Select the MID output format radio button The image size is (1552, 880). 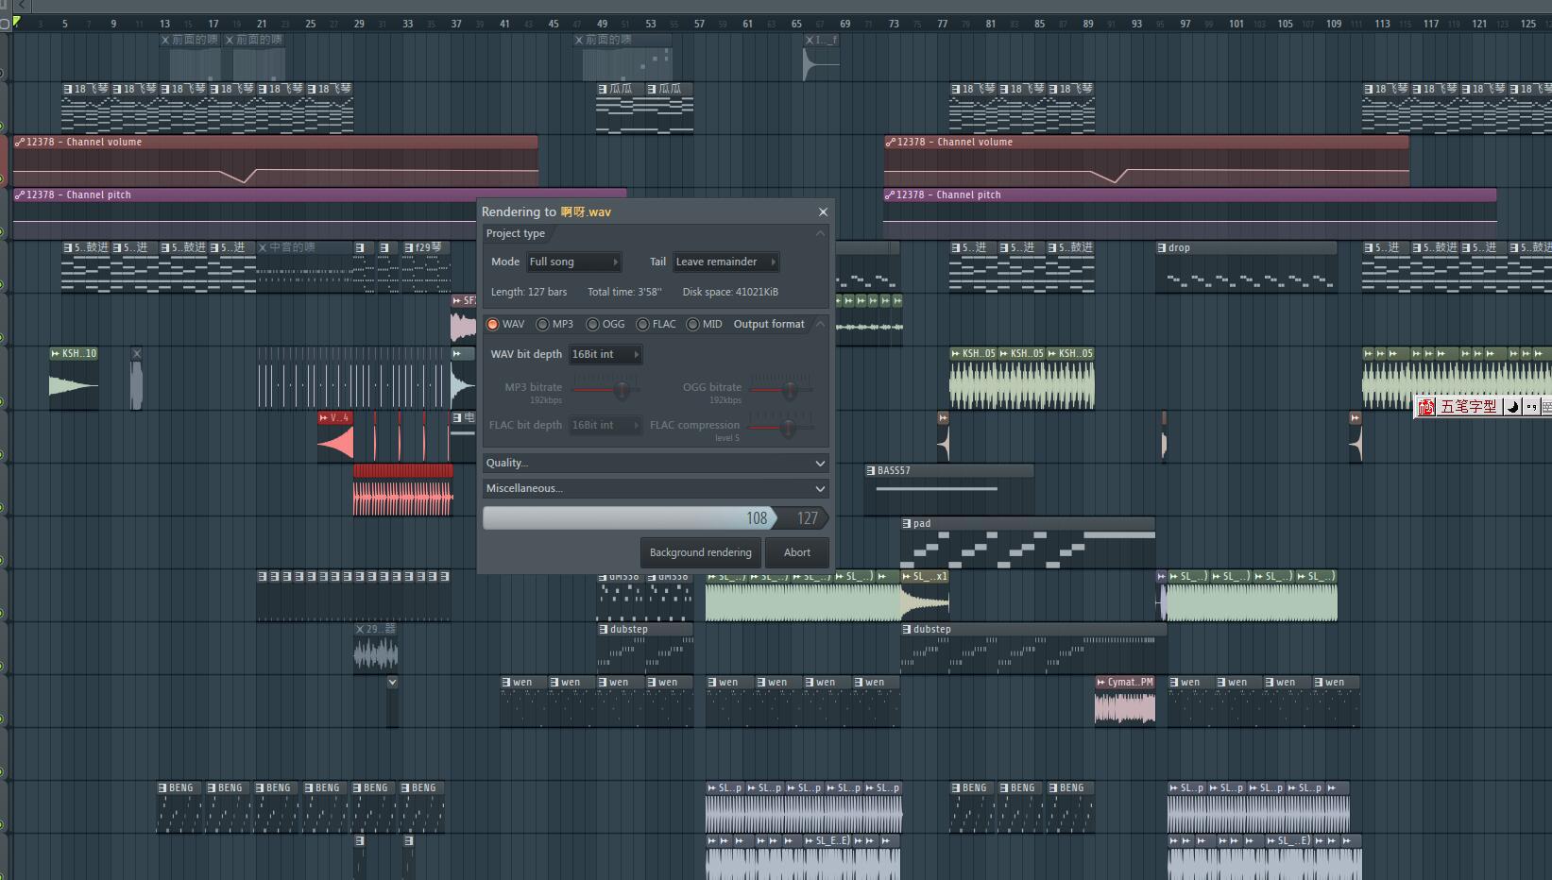click(692, 324)
